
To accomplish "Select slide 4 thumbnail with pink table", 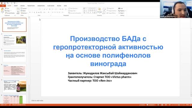I will [x=14, y=71].
